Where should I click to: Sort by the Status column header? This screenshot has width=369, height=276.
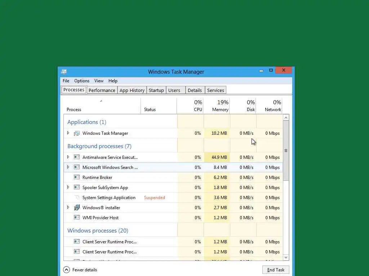point(159,106)
